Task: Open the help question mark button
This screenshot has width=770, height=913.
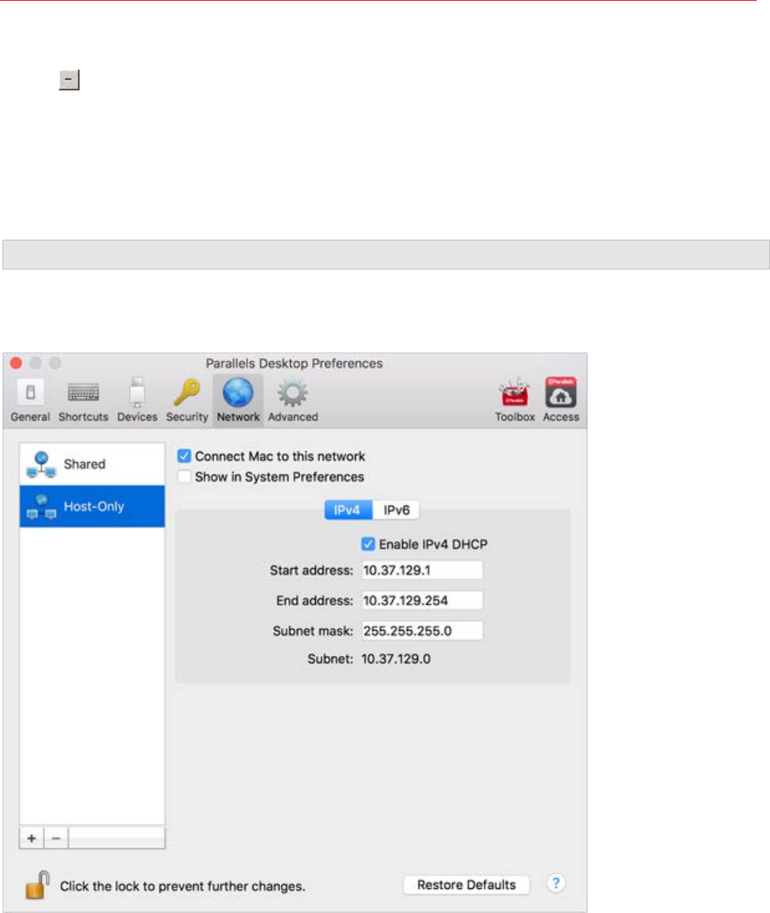Action: pos(556,883)
